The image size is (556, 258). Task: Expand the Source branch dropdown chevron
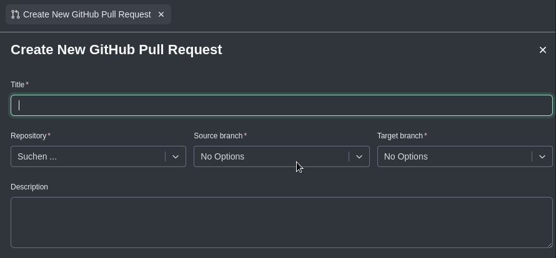(359, 156)
